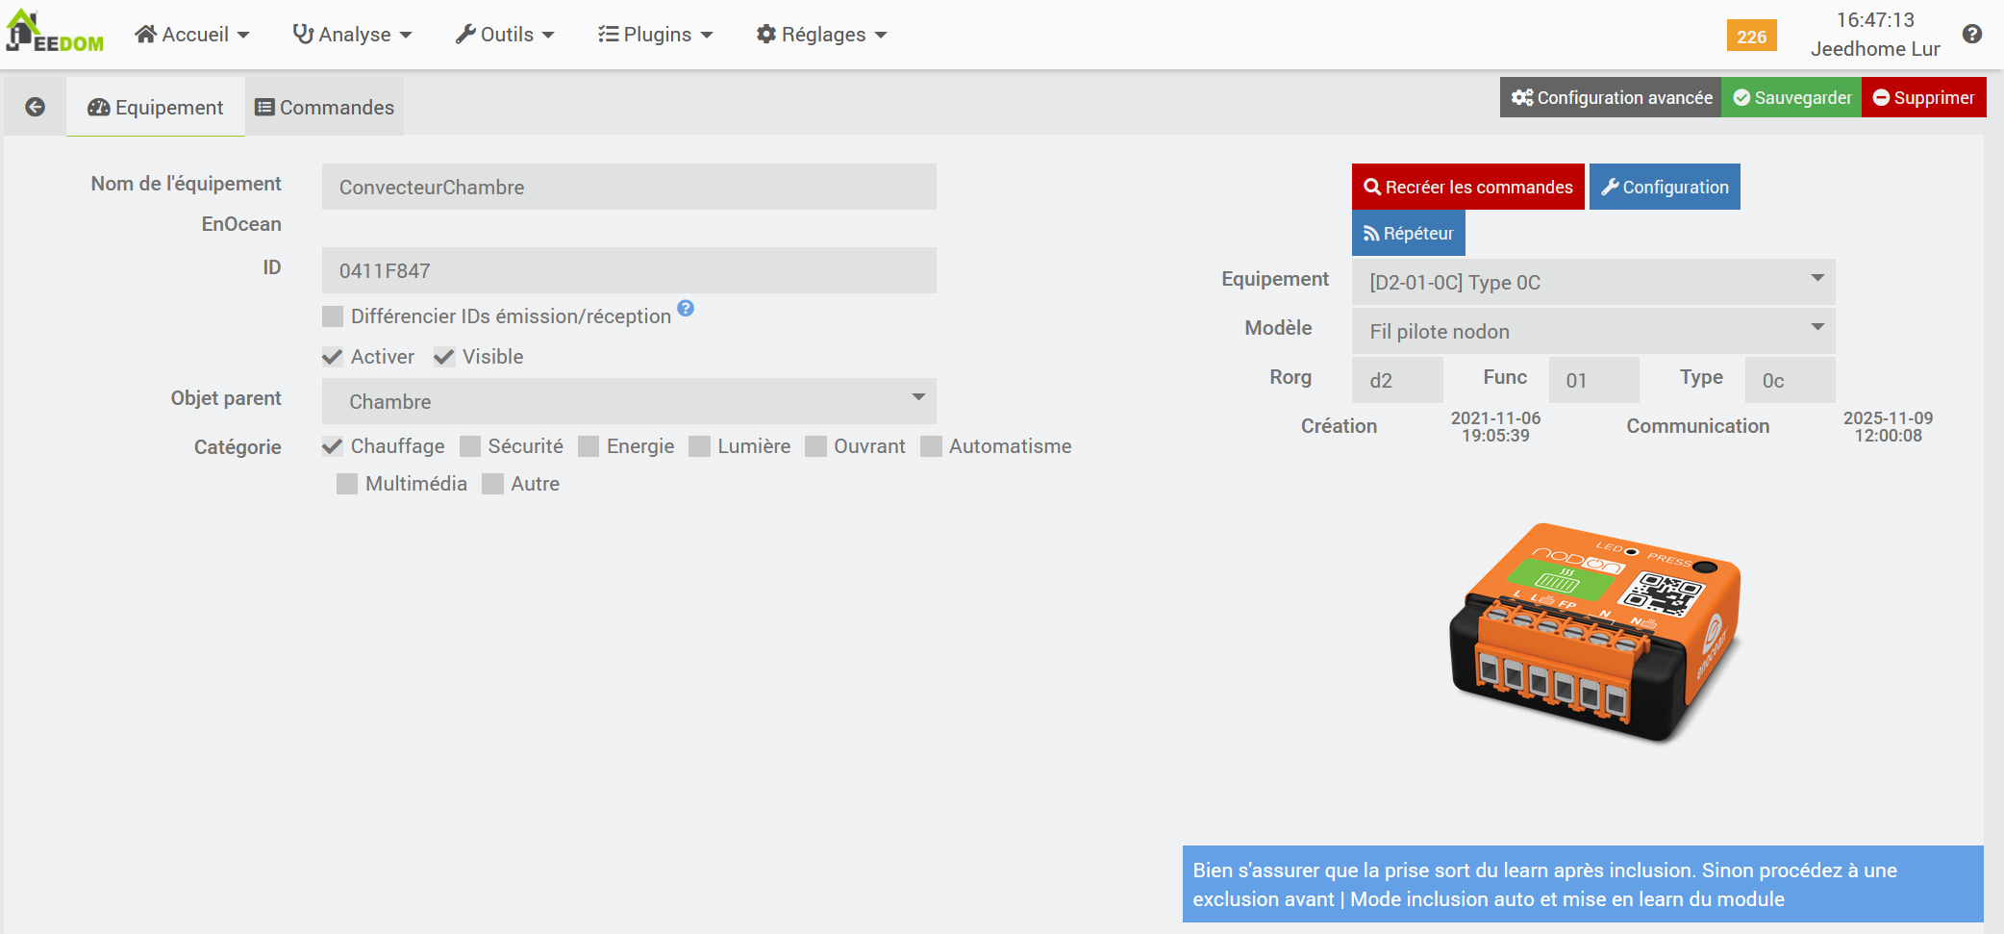Toggle Différencier IDs émission/réception checkbox

click(333, 316)
